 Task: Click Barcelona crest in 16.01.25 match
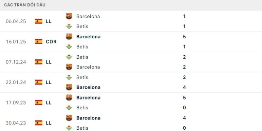(69, 36)
